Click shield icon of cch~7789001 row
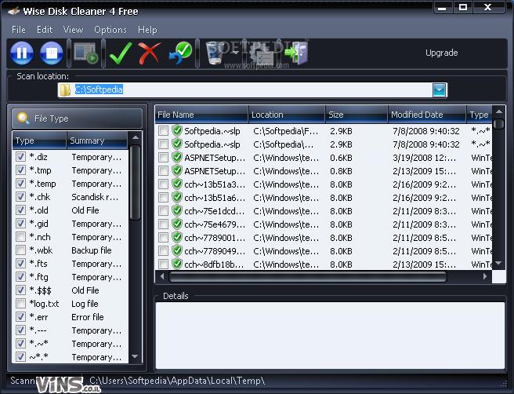Screen dimensions: 514x394 tap(177, 237)
